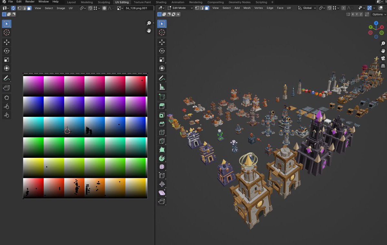Open the Vertex menu in the 3D viewport
This screenshot has width=387, height=245.
pos(259,8)
